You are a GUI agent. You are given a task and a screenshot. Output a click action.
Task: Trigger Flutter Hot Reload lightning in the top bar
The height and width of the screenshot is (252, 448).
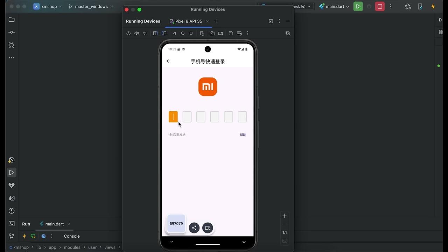pos(433,6)
